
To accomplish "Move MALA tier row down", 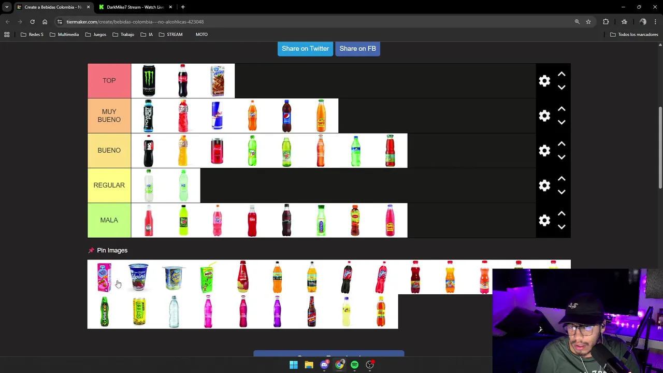I will point(561,226).
